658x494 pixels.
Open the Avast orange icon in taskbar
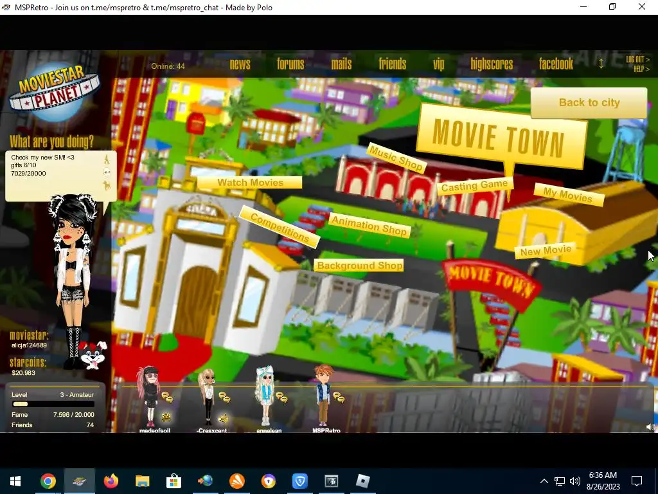[x=236, y=481]
